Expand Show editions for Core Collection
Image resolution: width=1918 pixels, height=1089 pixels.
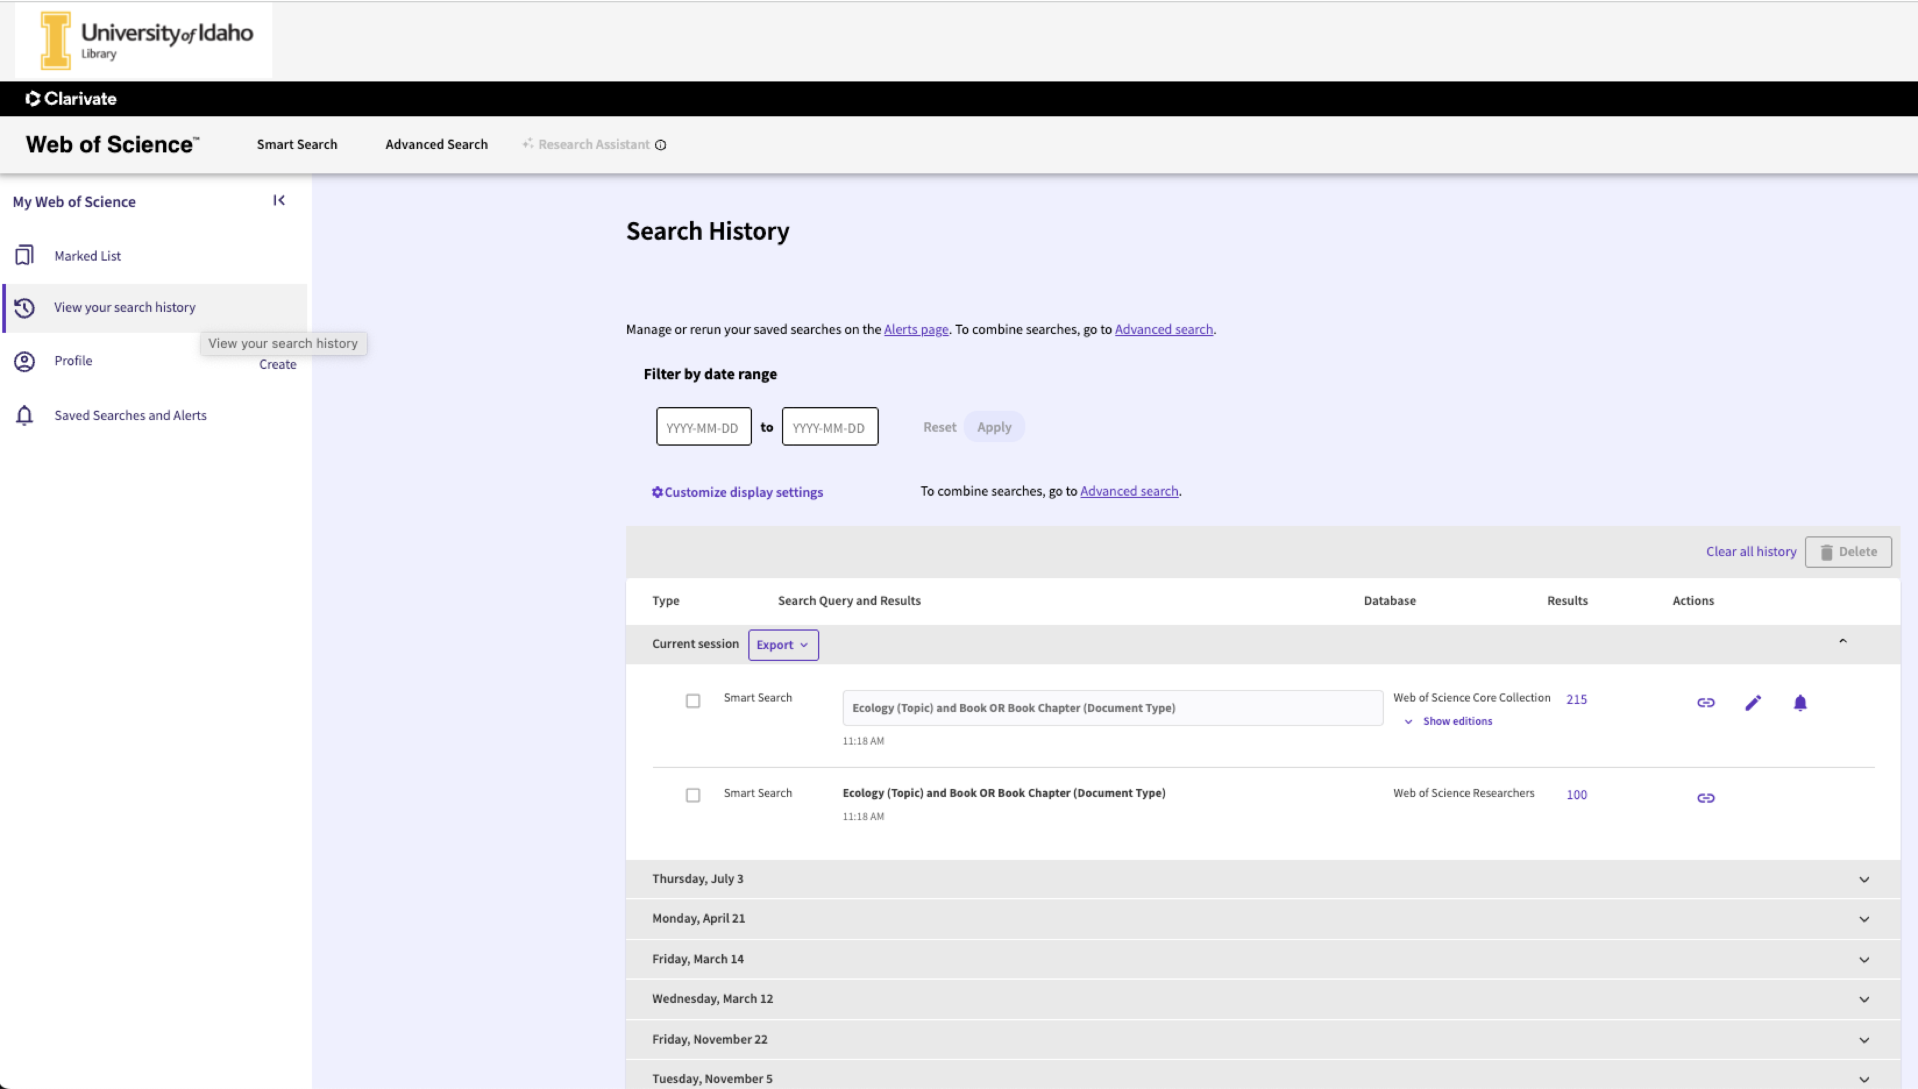(1449, 721)
